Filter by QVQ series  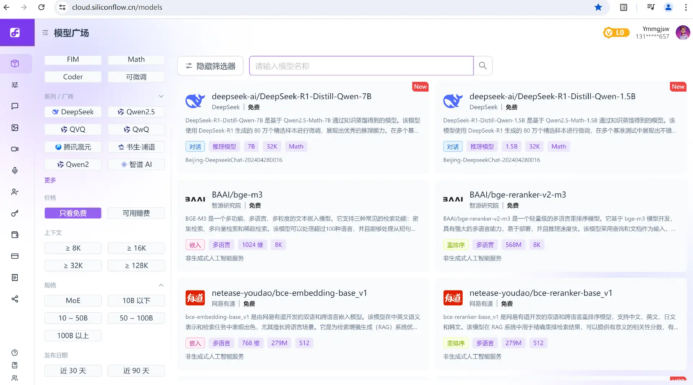(73, 129)
